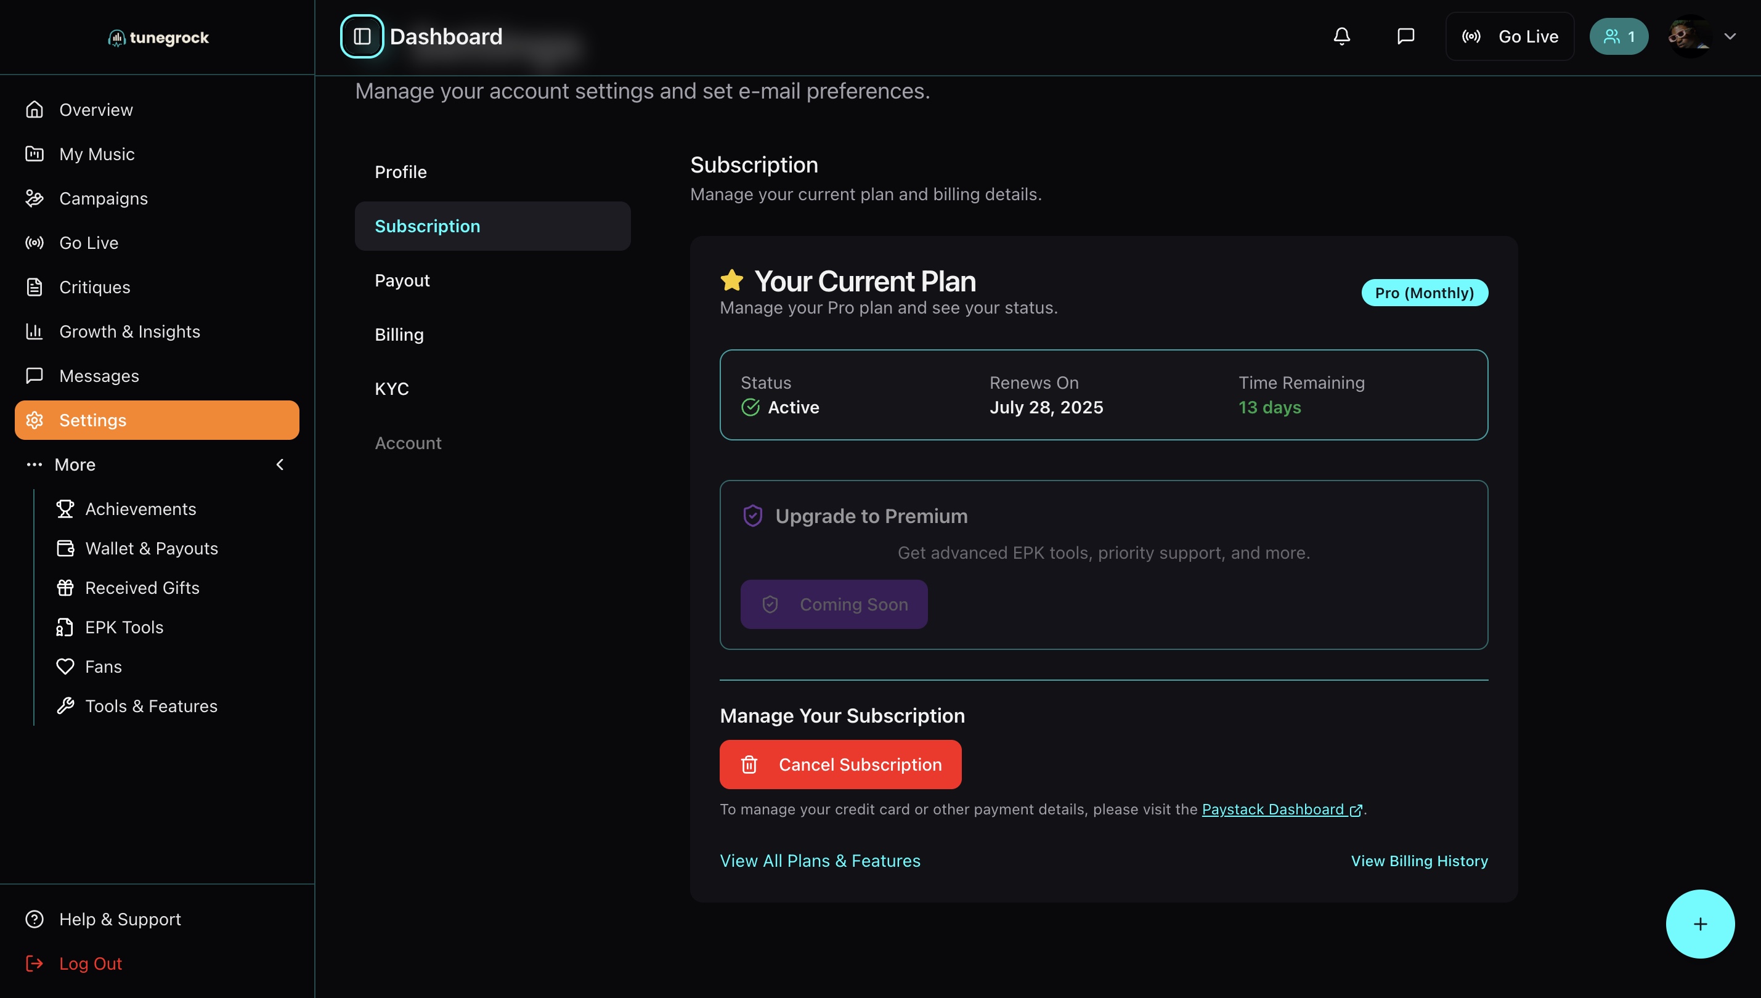Click the Go Live button
The image size is (1761, 998).
[x=1510, y=36]
